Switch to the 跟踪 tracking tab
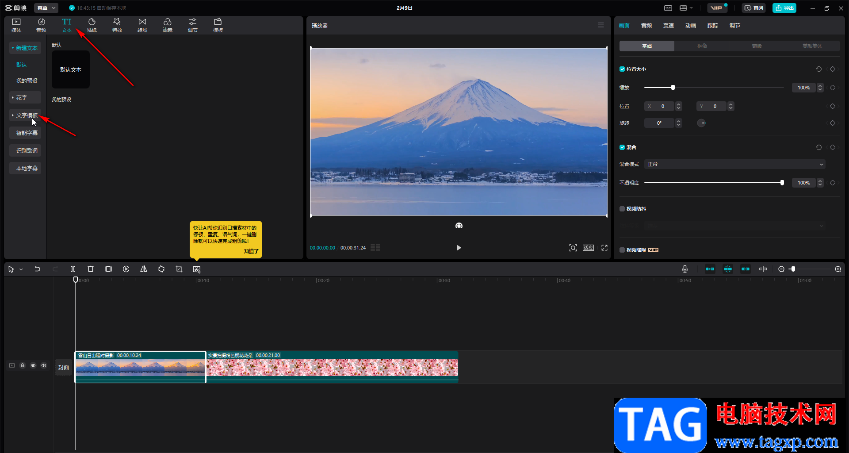The width and height of the screenshot is (849, 453). [713, 26]
